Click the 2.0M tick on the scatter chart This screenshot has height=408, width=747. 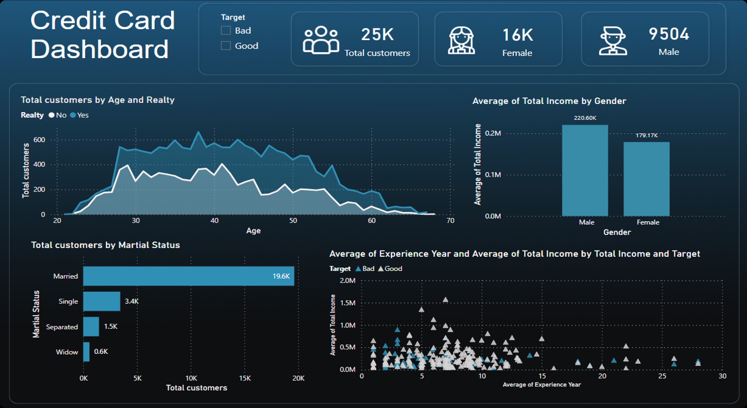(x=347, y=281)
